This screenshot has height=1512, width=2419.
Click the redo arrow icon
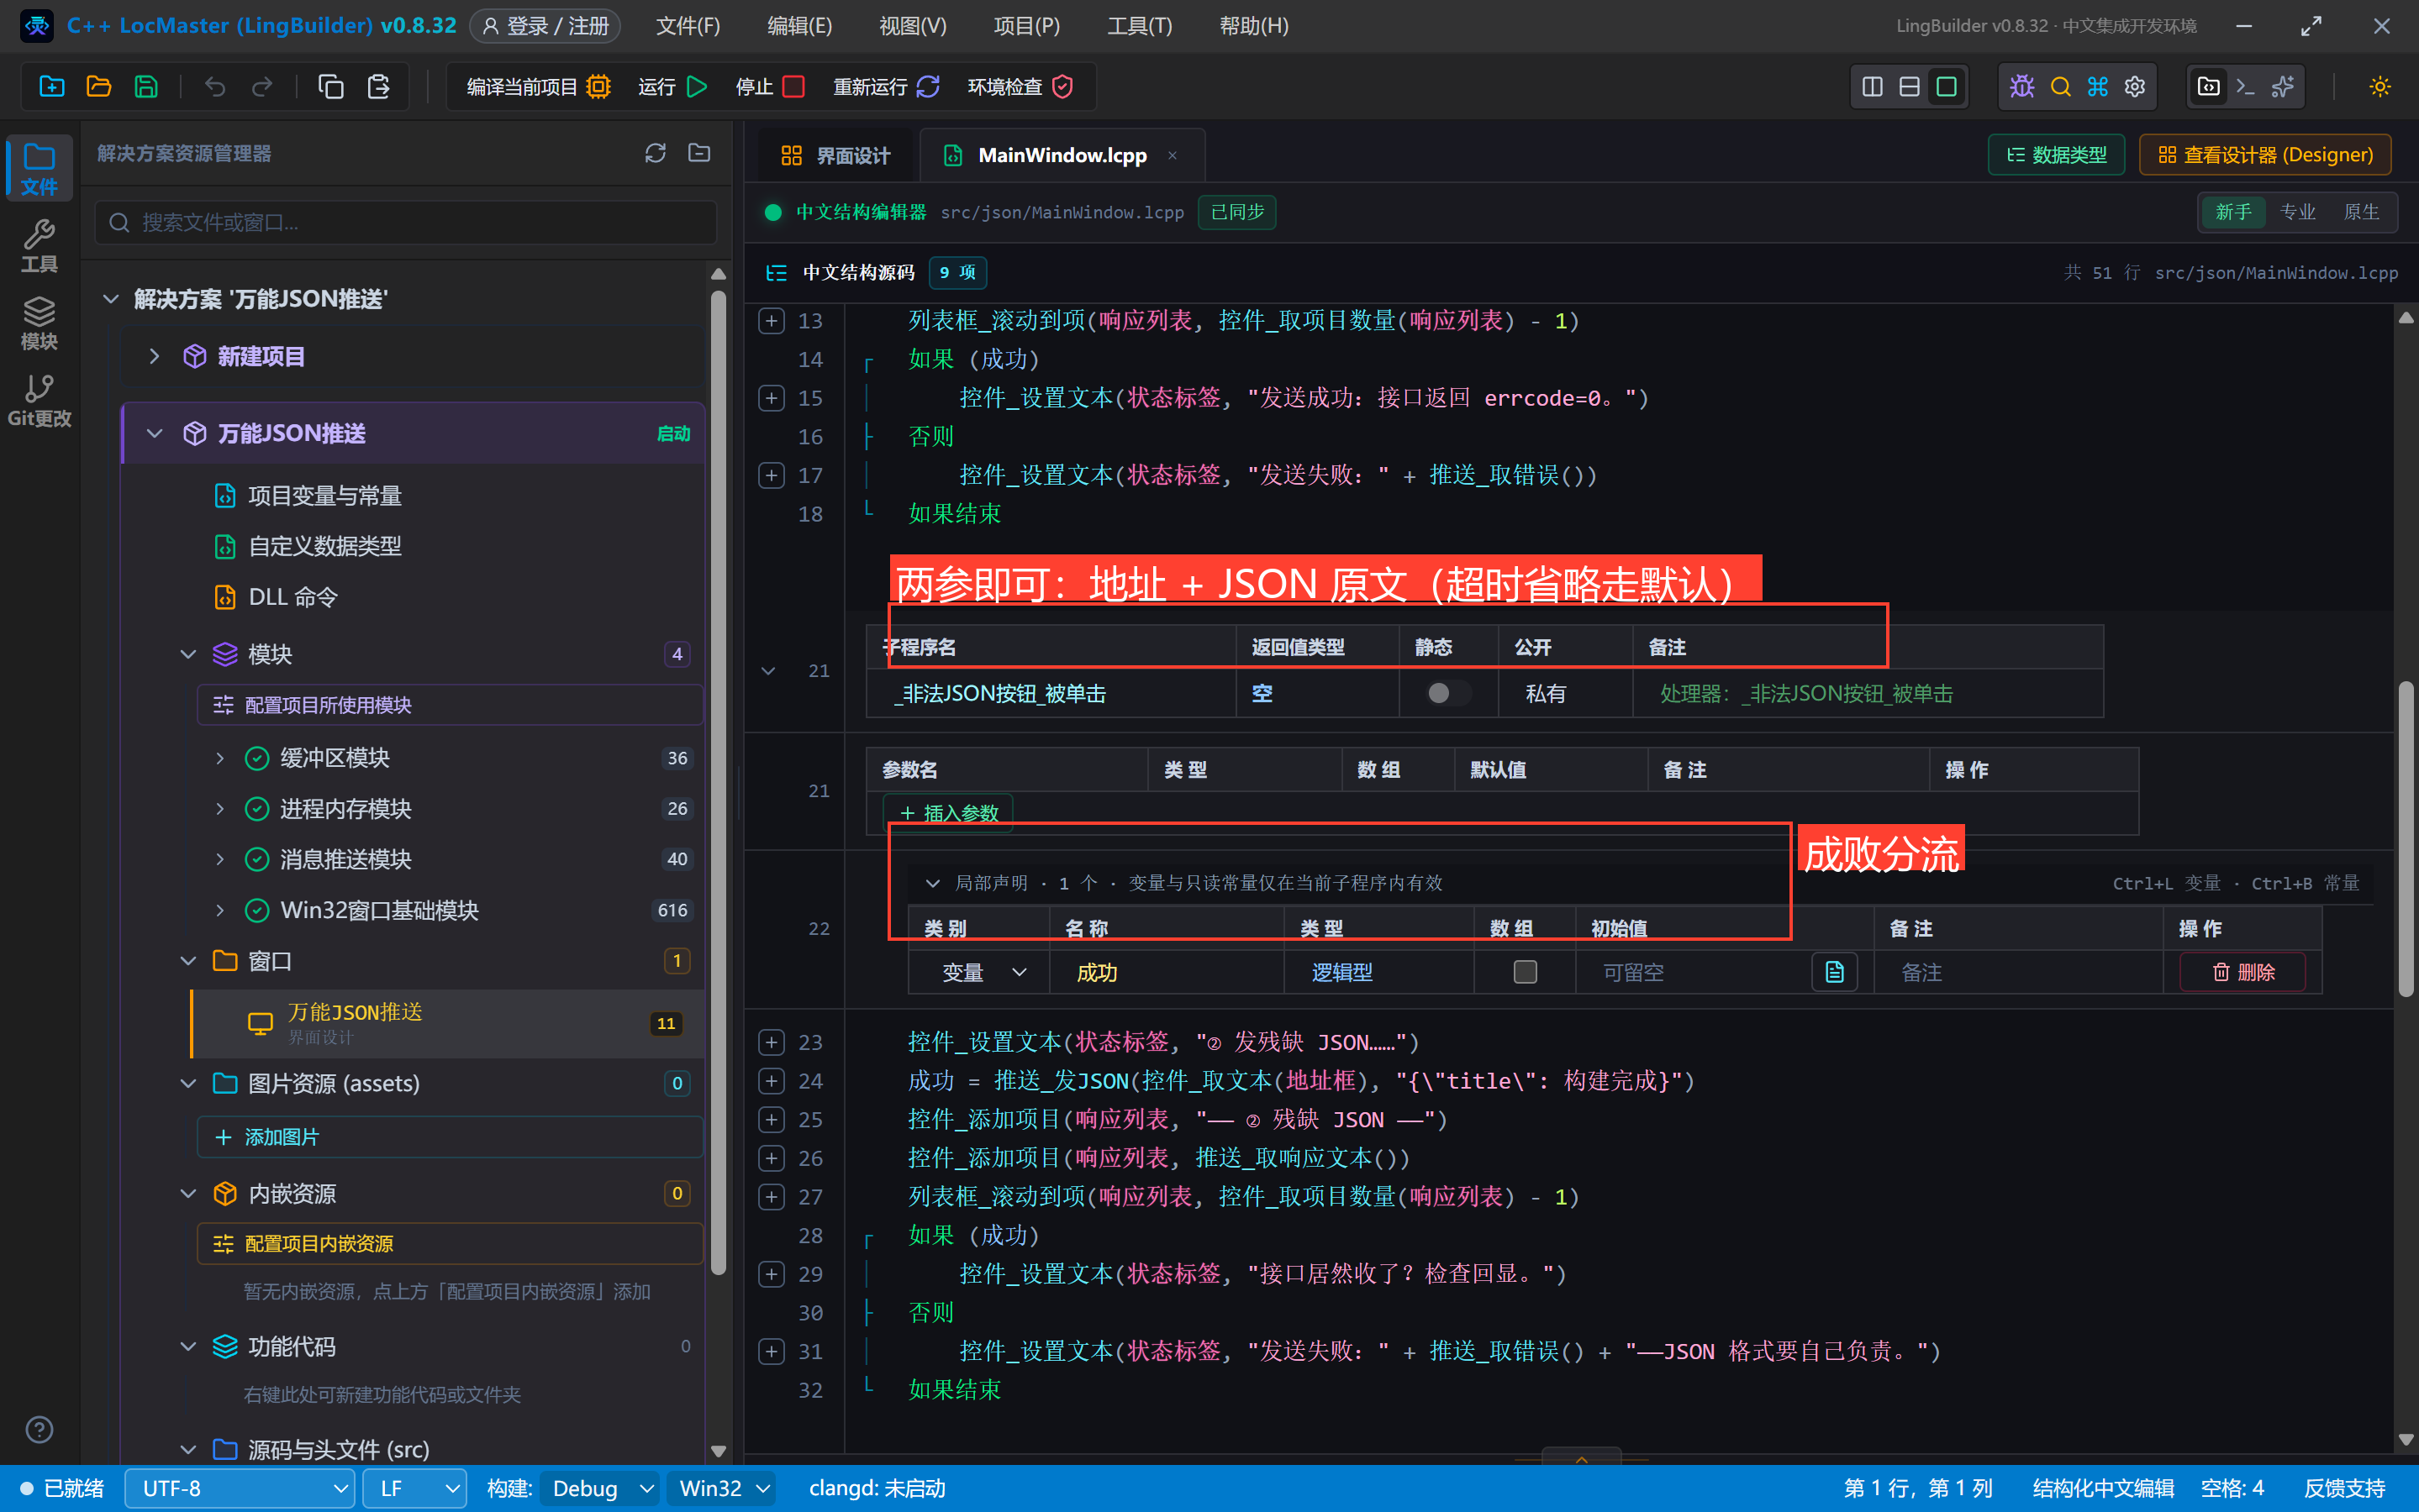tap(262, 87)
